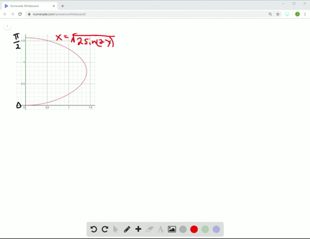Image resolution: width=310 pixels, height=239 pixels.
Task: Choose the light green color swatch
Action: tap(205, 229)
